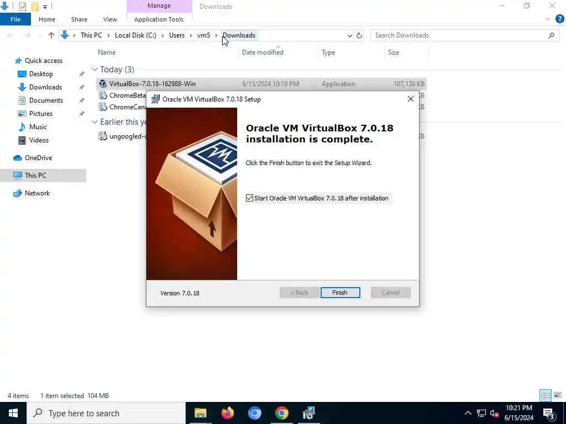
Task: Click the greyed Cancel button in Setup
Action: coord(391,293)
